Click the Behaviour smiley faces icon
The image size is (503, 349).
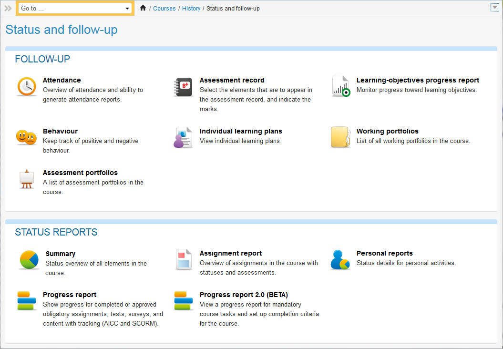click(x=26, y=137)
